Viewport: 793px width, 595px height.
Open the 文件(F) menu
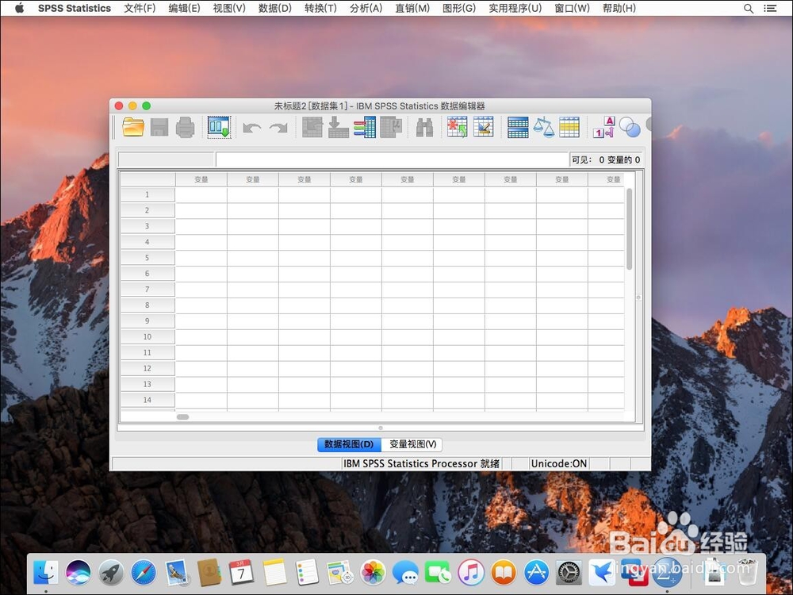click(x=140, y=8)
